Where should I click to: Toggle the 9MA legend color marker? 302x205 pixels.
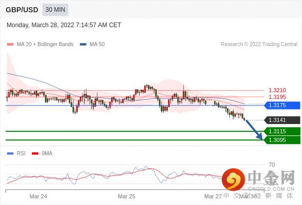point(35,154)
